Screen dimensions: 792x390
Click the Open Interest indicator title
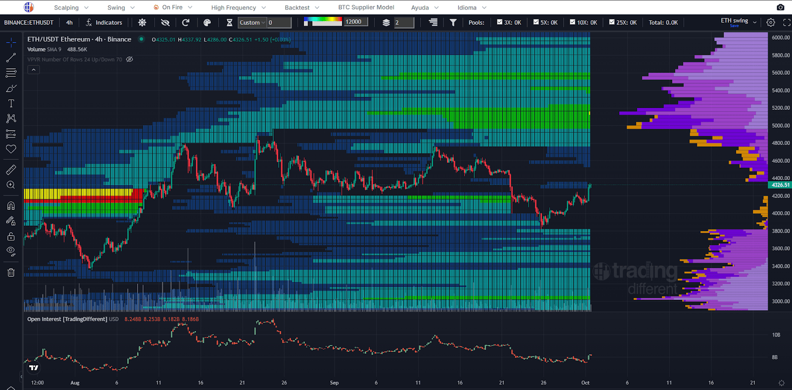67,319
